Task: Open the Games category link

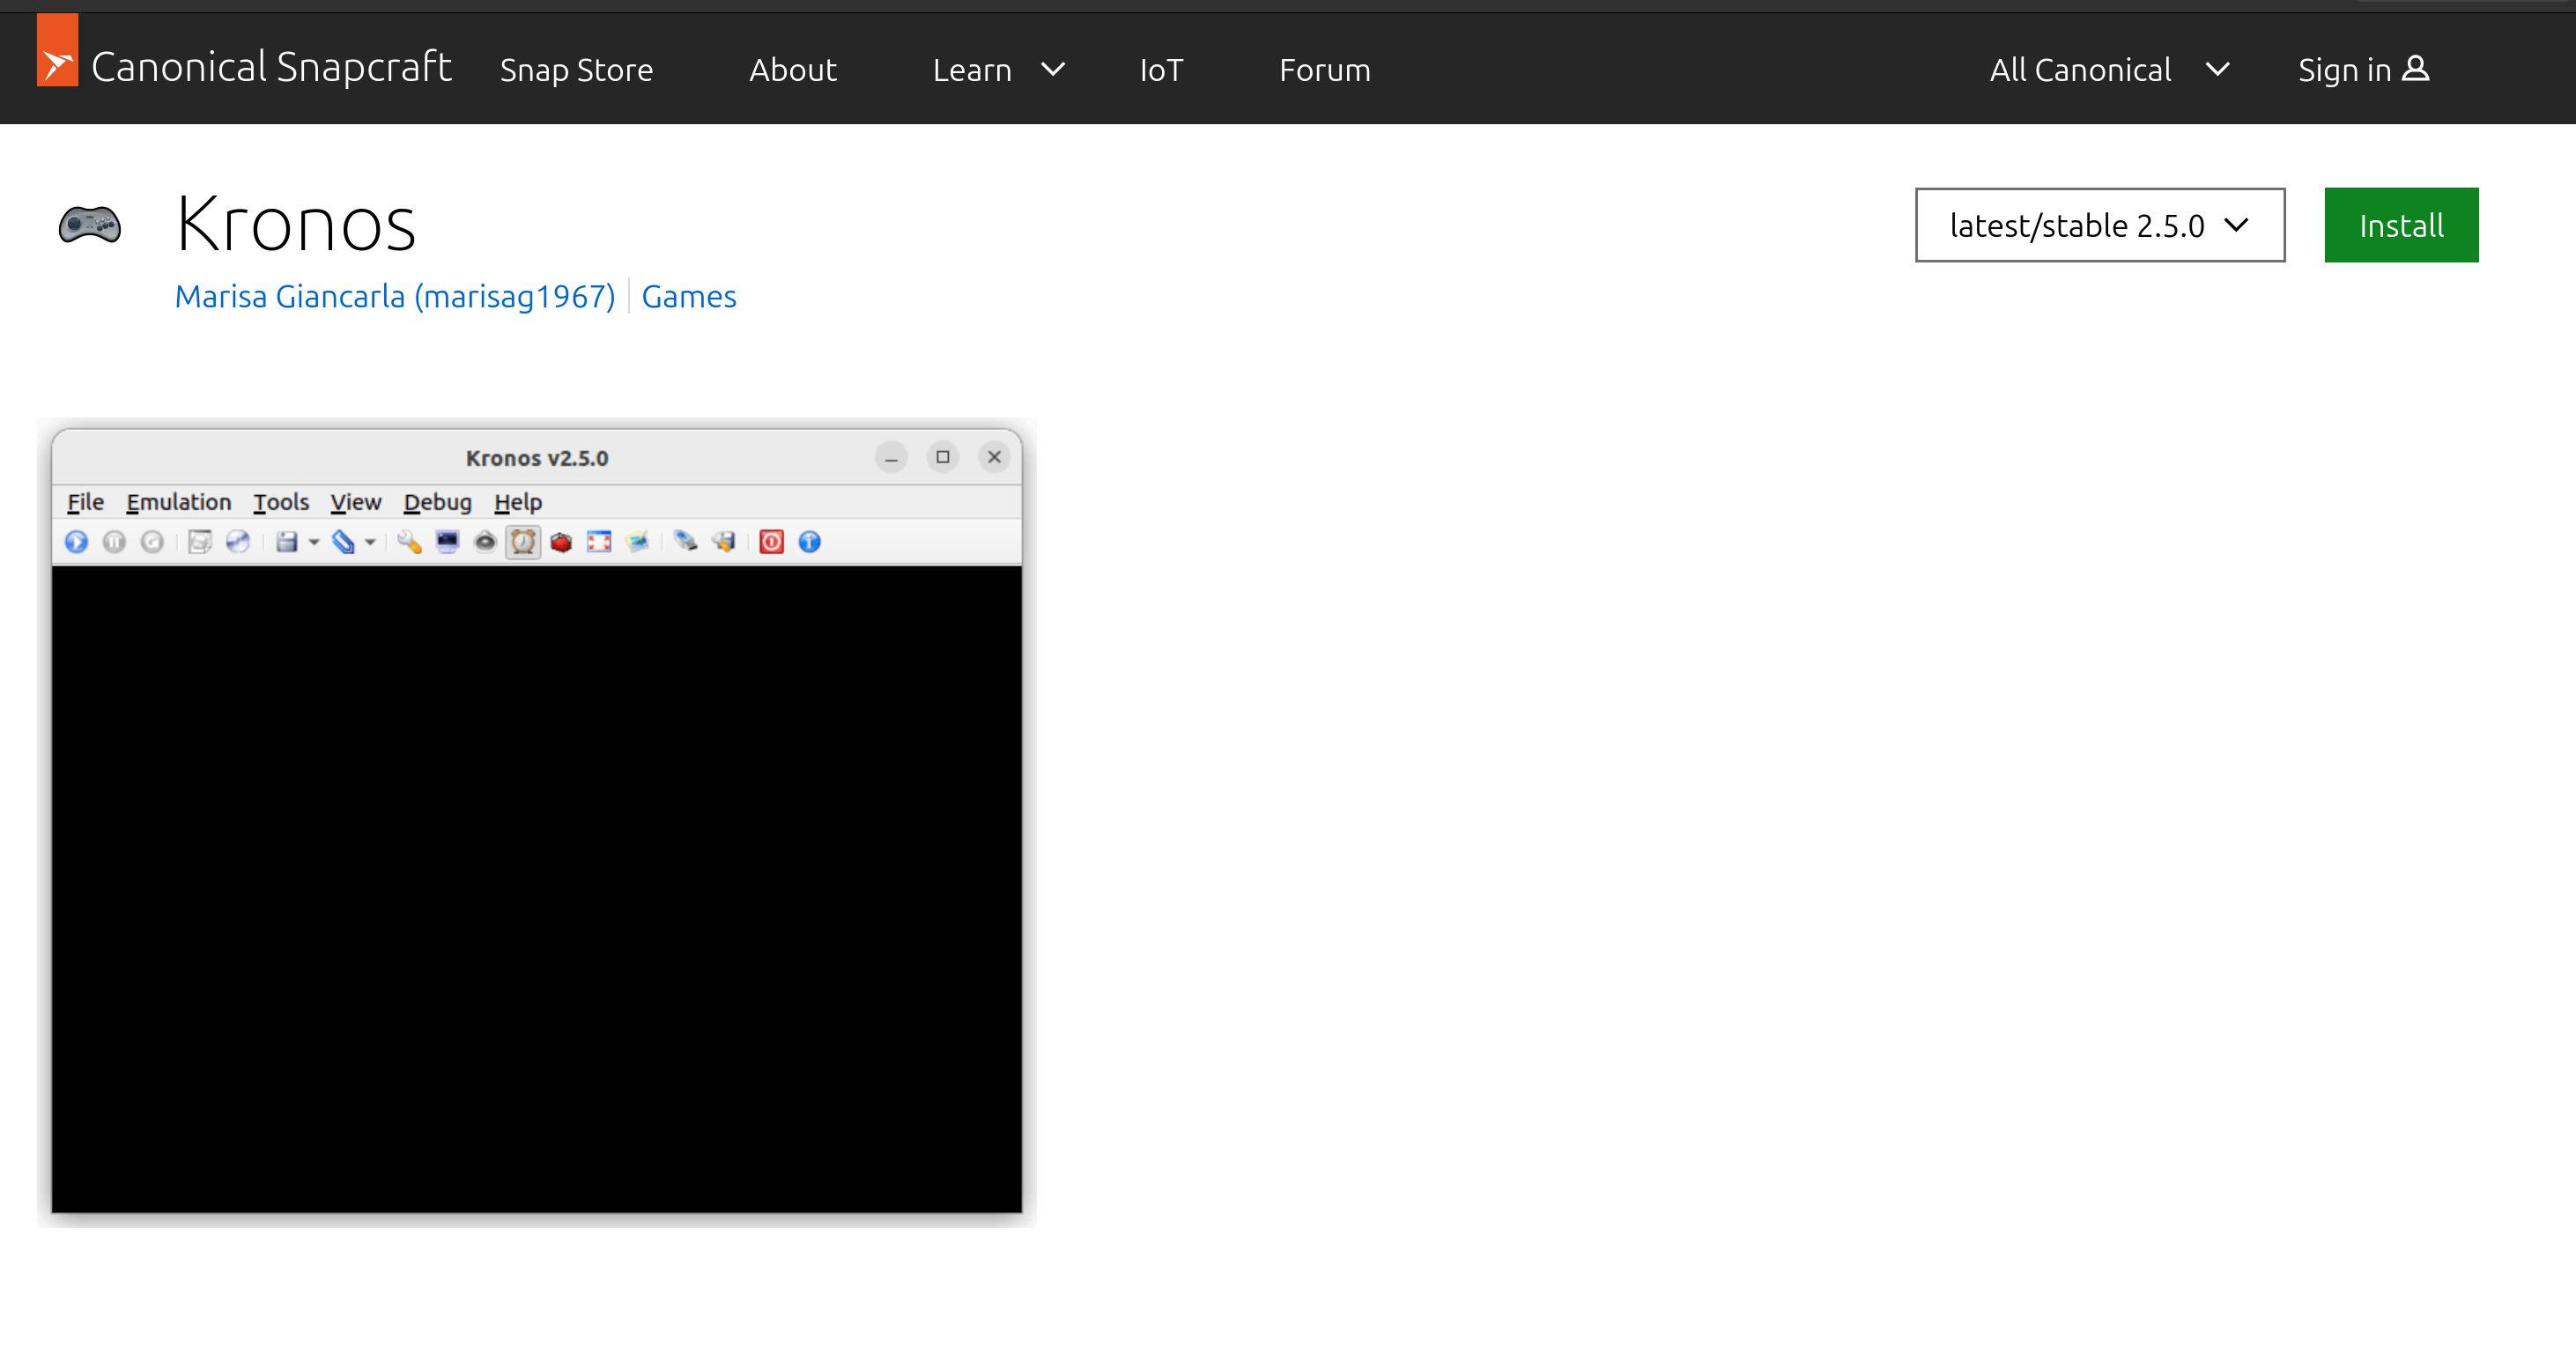Action: tap(688, 297)
